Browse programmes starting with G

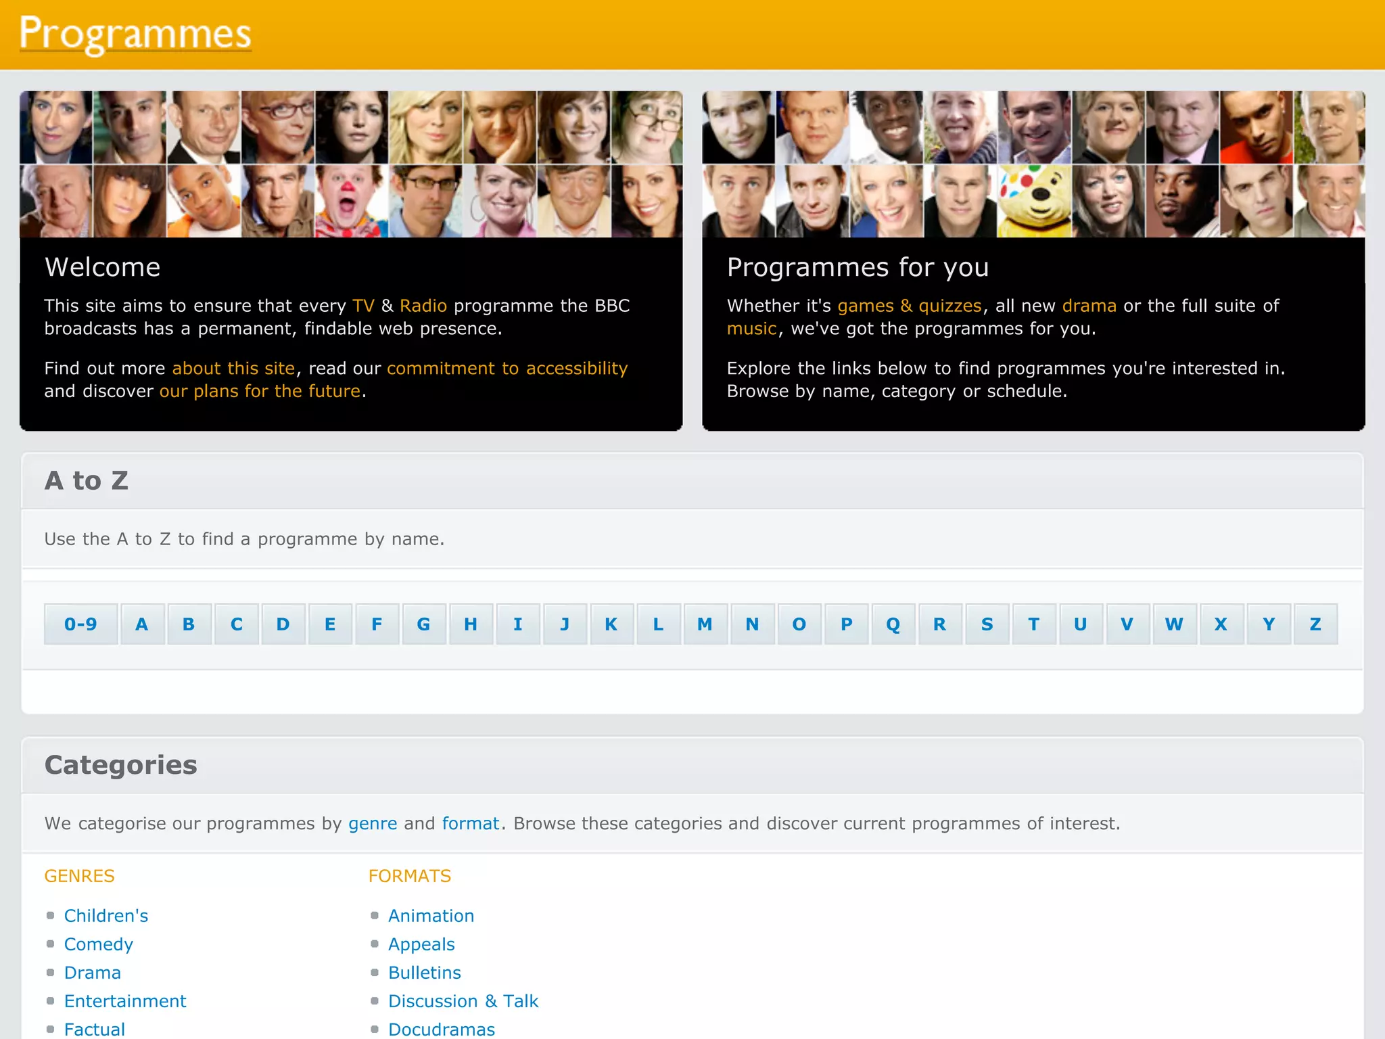point(423,624)
